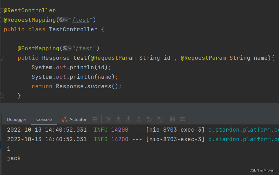Click the Force Step Into icon
This screenshot has height=175, width=279.
(x=128, y=119)
